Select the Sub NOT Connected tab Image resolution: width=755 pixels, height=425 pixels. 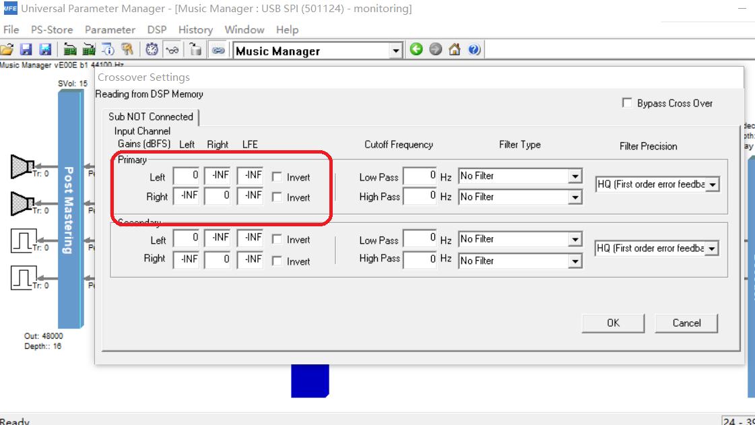(x=151, y=117)
